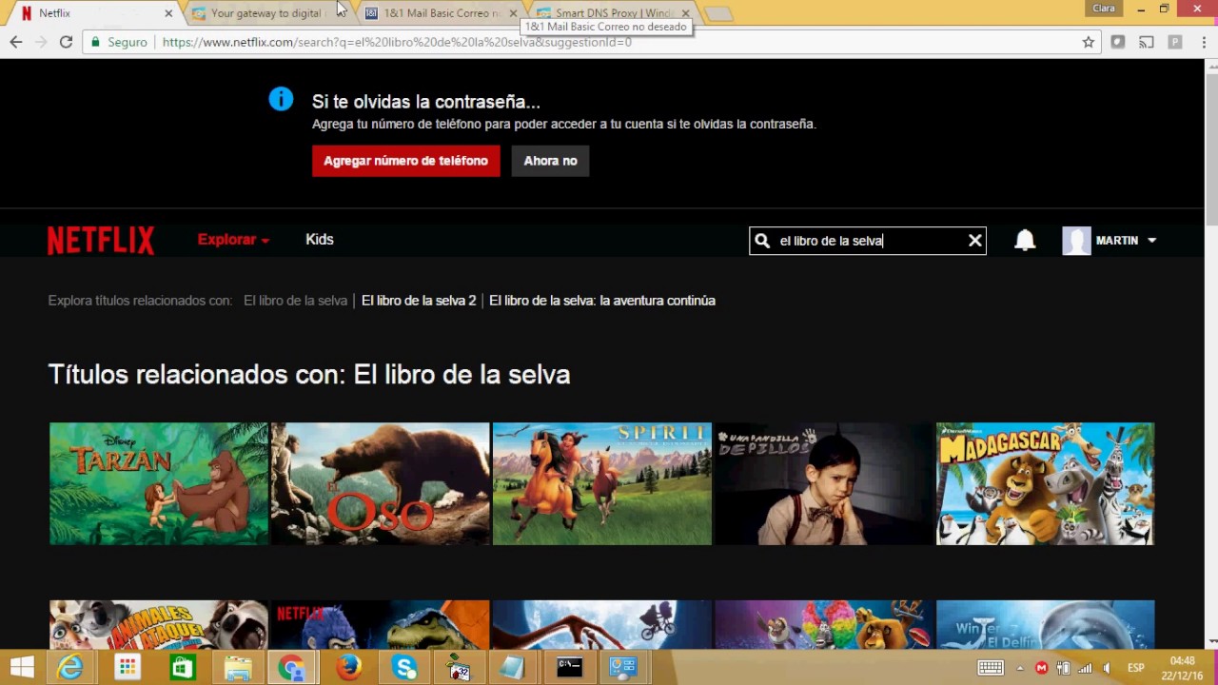This screenshot has height=685, width=1218.
Task: Open File Explorer from the taskbar
Action: 238,668
